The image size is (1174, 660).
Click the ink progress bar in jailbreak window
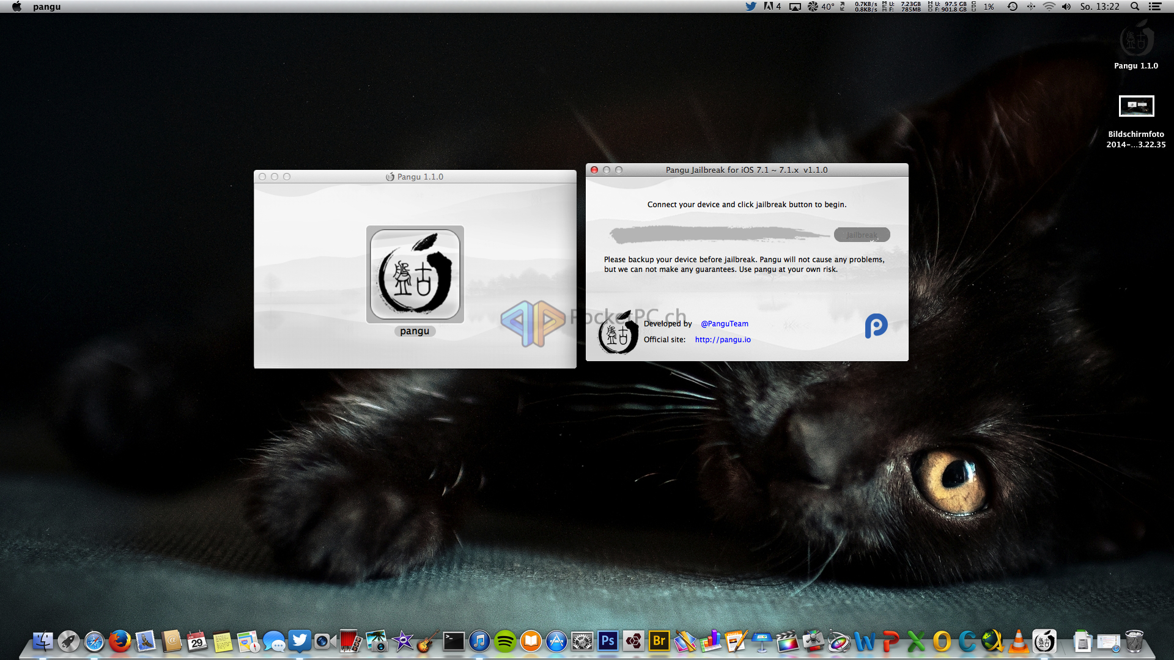[x=720, y=234]
